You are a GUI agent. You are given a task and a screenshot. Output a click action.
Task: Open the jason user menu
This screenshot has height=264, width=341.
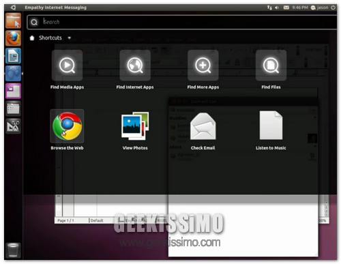[320, 8]
